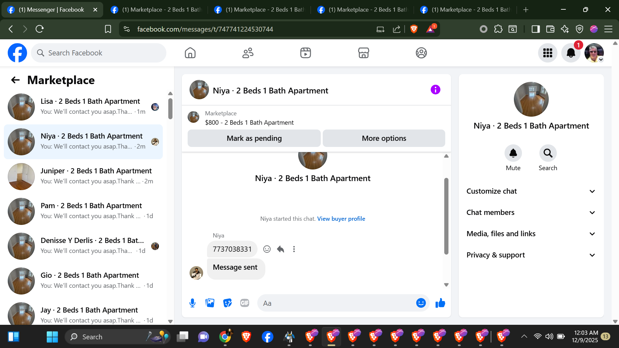Open Windows Start menu
This screenshot has width=619, height=348.
coord(52,337)
